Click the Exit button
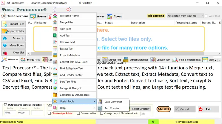This screenshot has width=222, height=124. tap(208, 109)
